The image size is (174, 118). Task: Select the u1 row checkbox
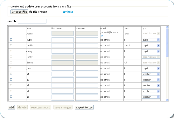click(11, 74)
